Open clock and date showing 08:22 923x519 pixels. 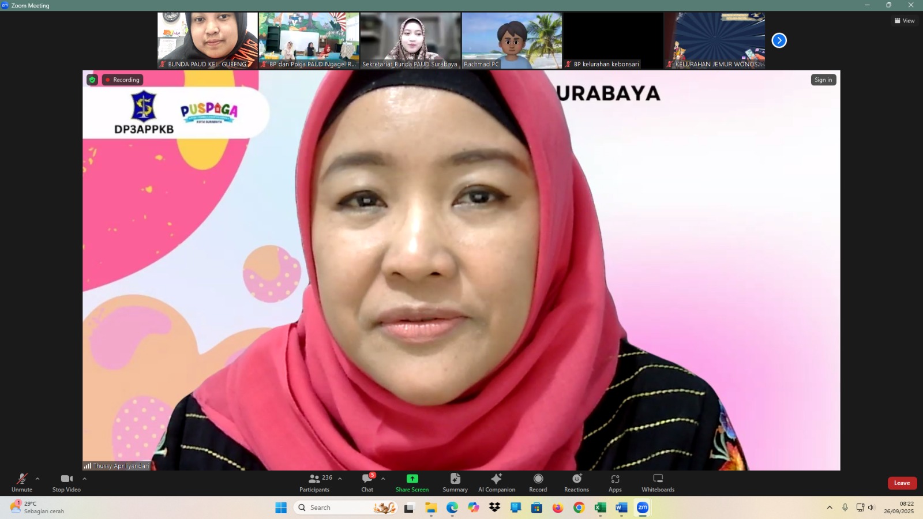[x=899, y=507]
